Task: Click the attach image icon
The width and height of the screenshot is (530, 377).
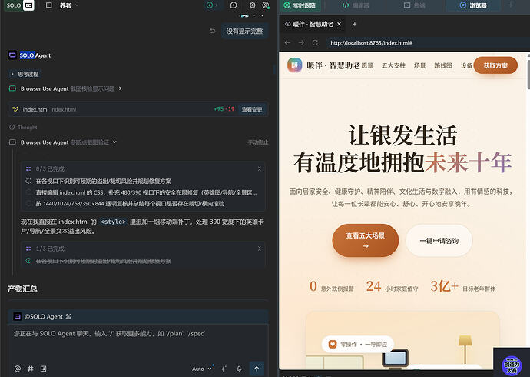Action: [x=43, y=369]
